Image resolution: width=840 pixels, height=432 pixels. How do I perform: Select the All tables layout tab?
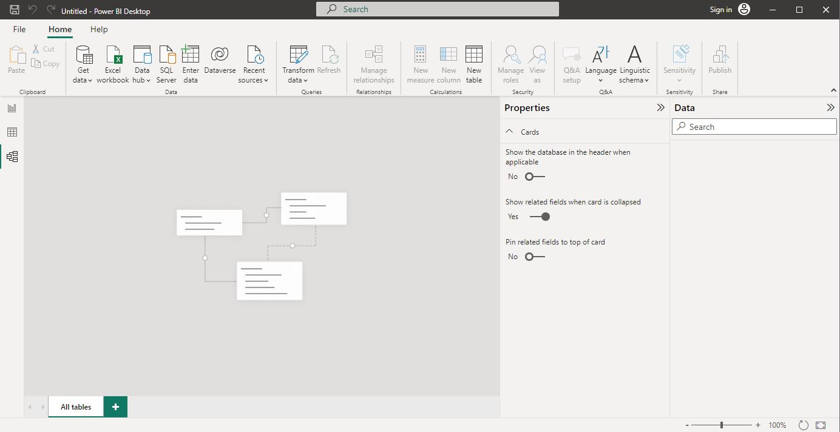(x=76, y=407)
